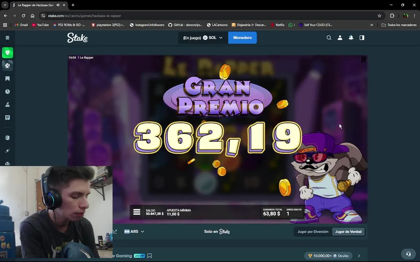Open the Netflix bookmark

[x=277, y=25]
